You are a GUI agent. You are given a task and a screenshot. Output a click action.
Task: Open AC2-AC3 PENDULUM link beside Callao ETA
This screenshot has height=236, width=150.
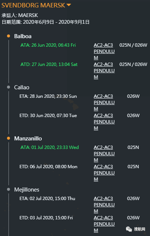[104, 103]
